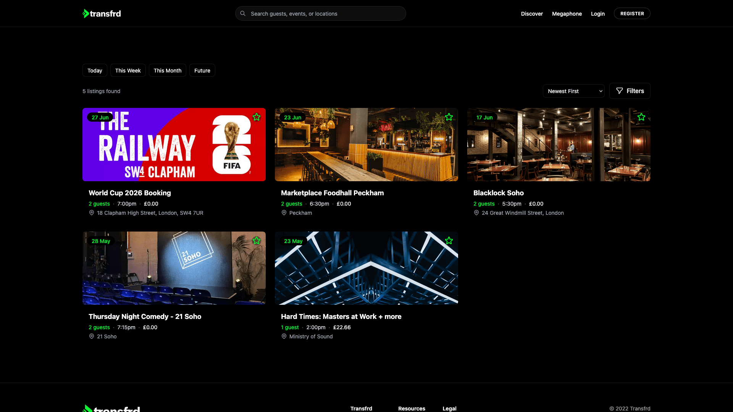Viewport: 733px width, 412px height.
Task: Click the 23 May date badge
Action: pyautogui.click(x=293, y=241)
